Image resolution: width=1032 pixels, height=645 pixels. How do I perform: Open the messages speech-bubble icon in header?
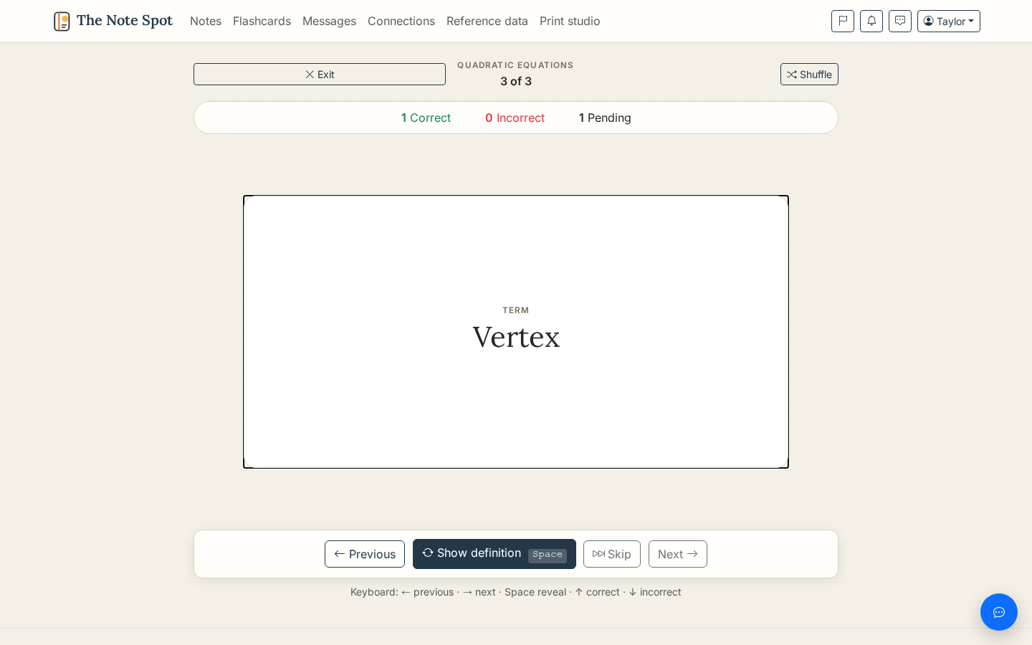tap(900, 21)
